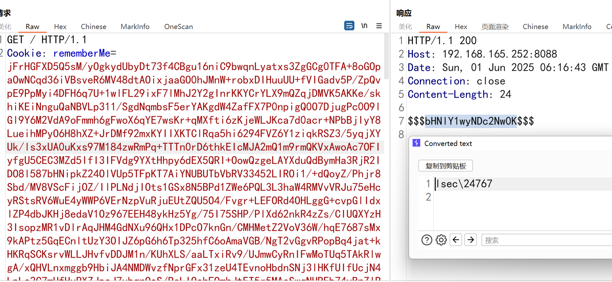Viewport: 612px width, 282px height.
Task: Toggle the \n non-printable characters button
Action: 364,26
